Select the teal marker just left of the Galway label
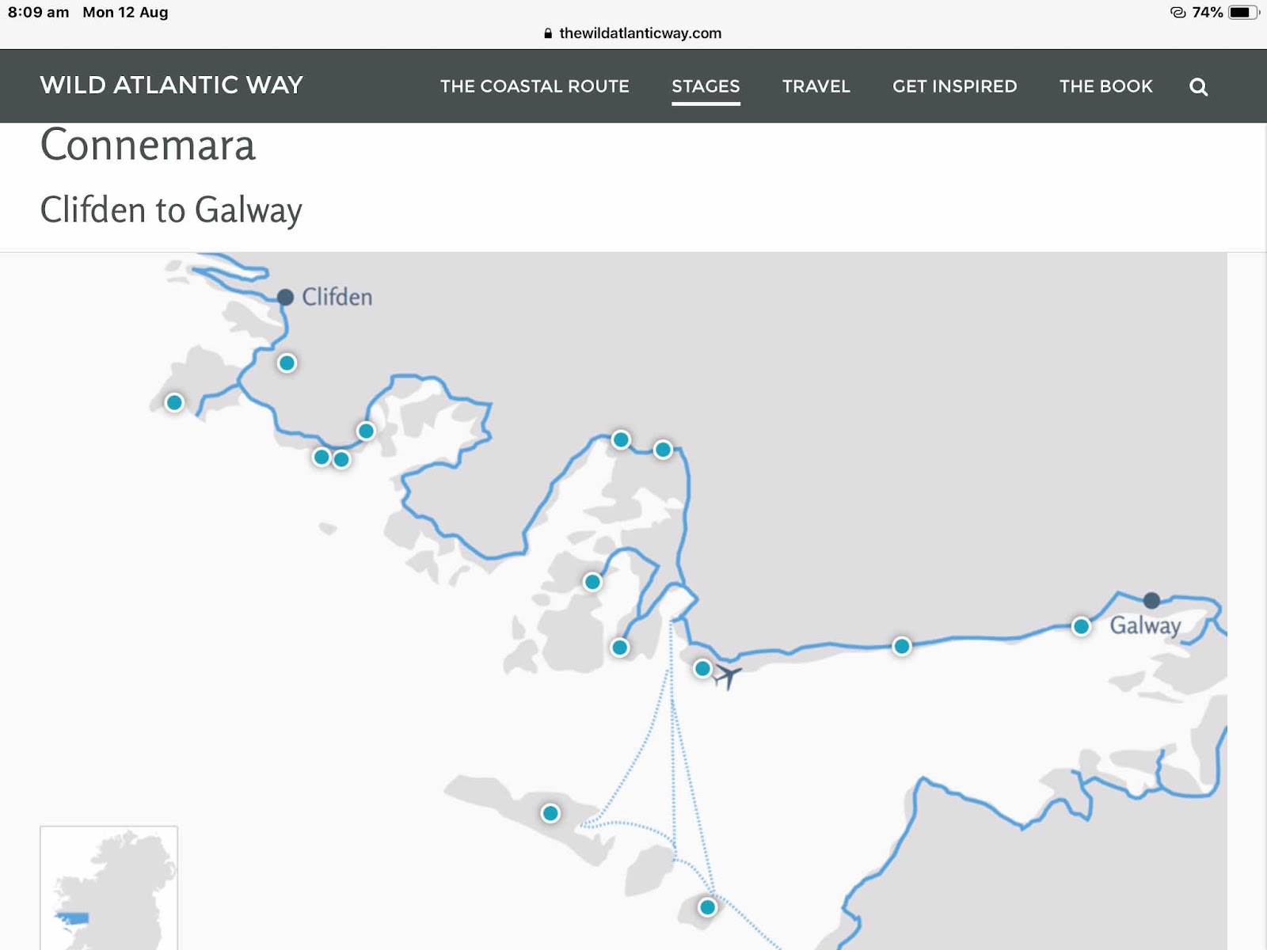This screenshot has height=950, width=1267. point(1081,627)
